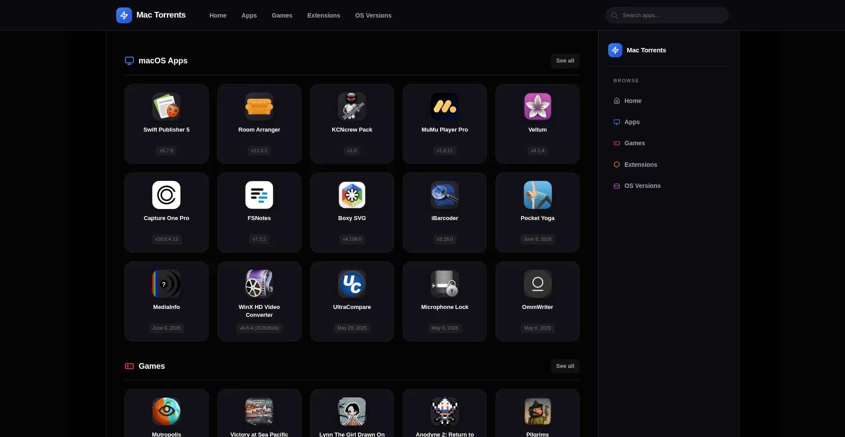
Task: Click See all for macOS Apps
Action: 565,61
